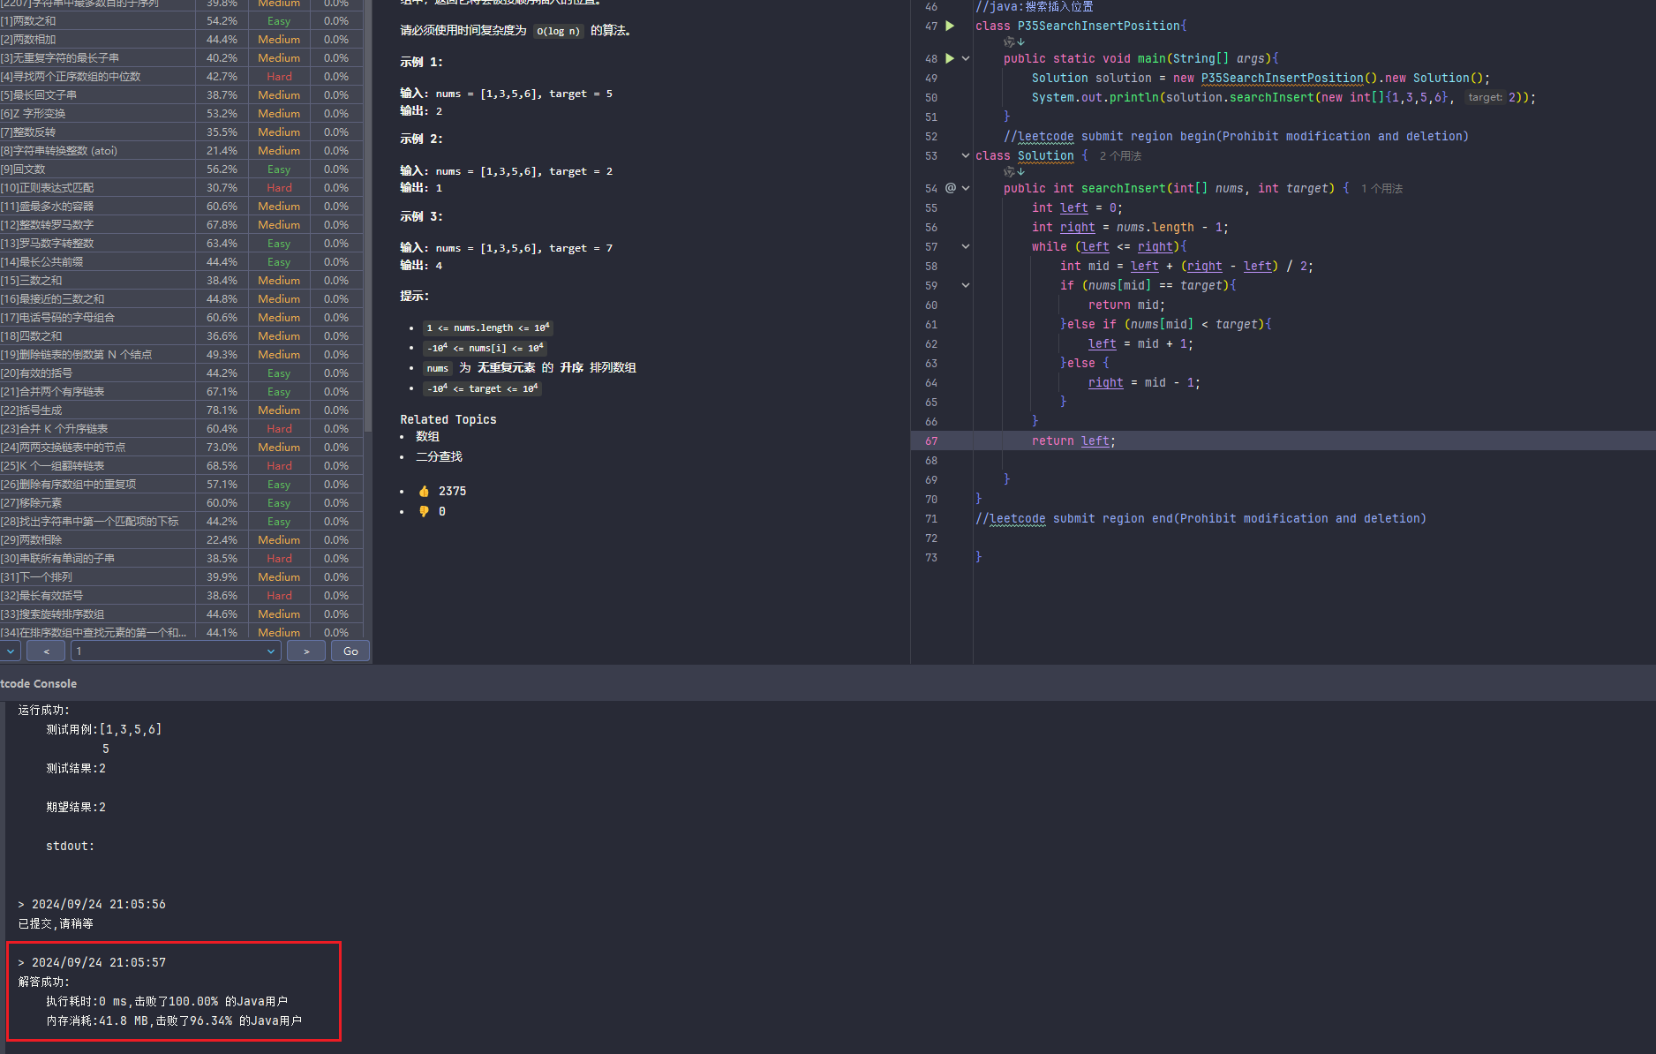Screen dimensions: 1656x1054
Task: Click the '2 个用法' usages hint on class Solution
Action: pyautogui.click(x=1120, y=155)
